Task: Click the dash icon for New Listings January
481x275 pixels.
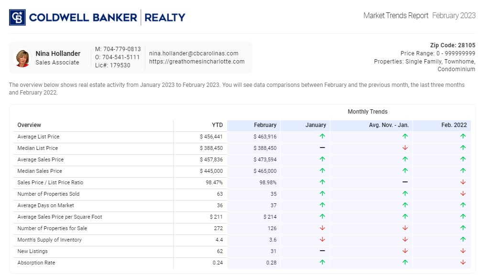Action: [322, 251]
